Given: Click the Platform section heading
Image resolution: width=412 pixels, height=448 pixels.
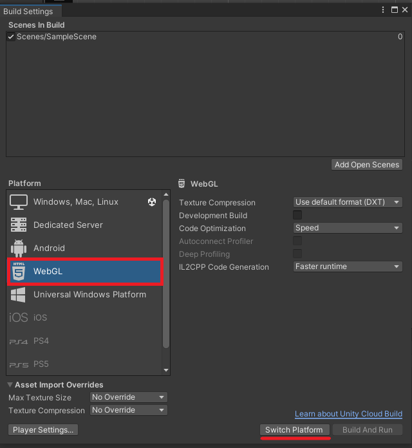Looking at the screenshot, I should tap(24, 183).
